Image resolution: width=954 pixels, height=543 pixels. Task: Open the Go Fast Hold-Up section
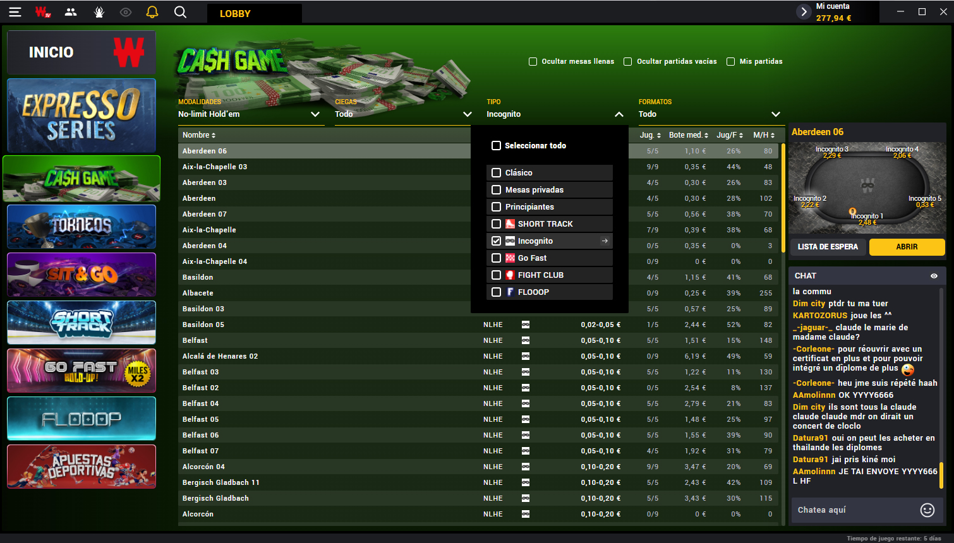click(82, 371)
